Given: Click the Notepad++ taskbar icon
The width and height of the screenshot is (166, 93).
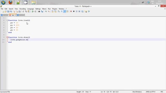Looking at the screenshot, I should coord(18,2).
